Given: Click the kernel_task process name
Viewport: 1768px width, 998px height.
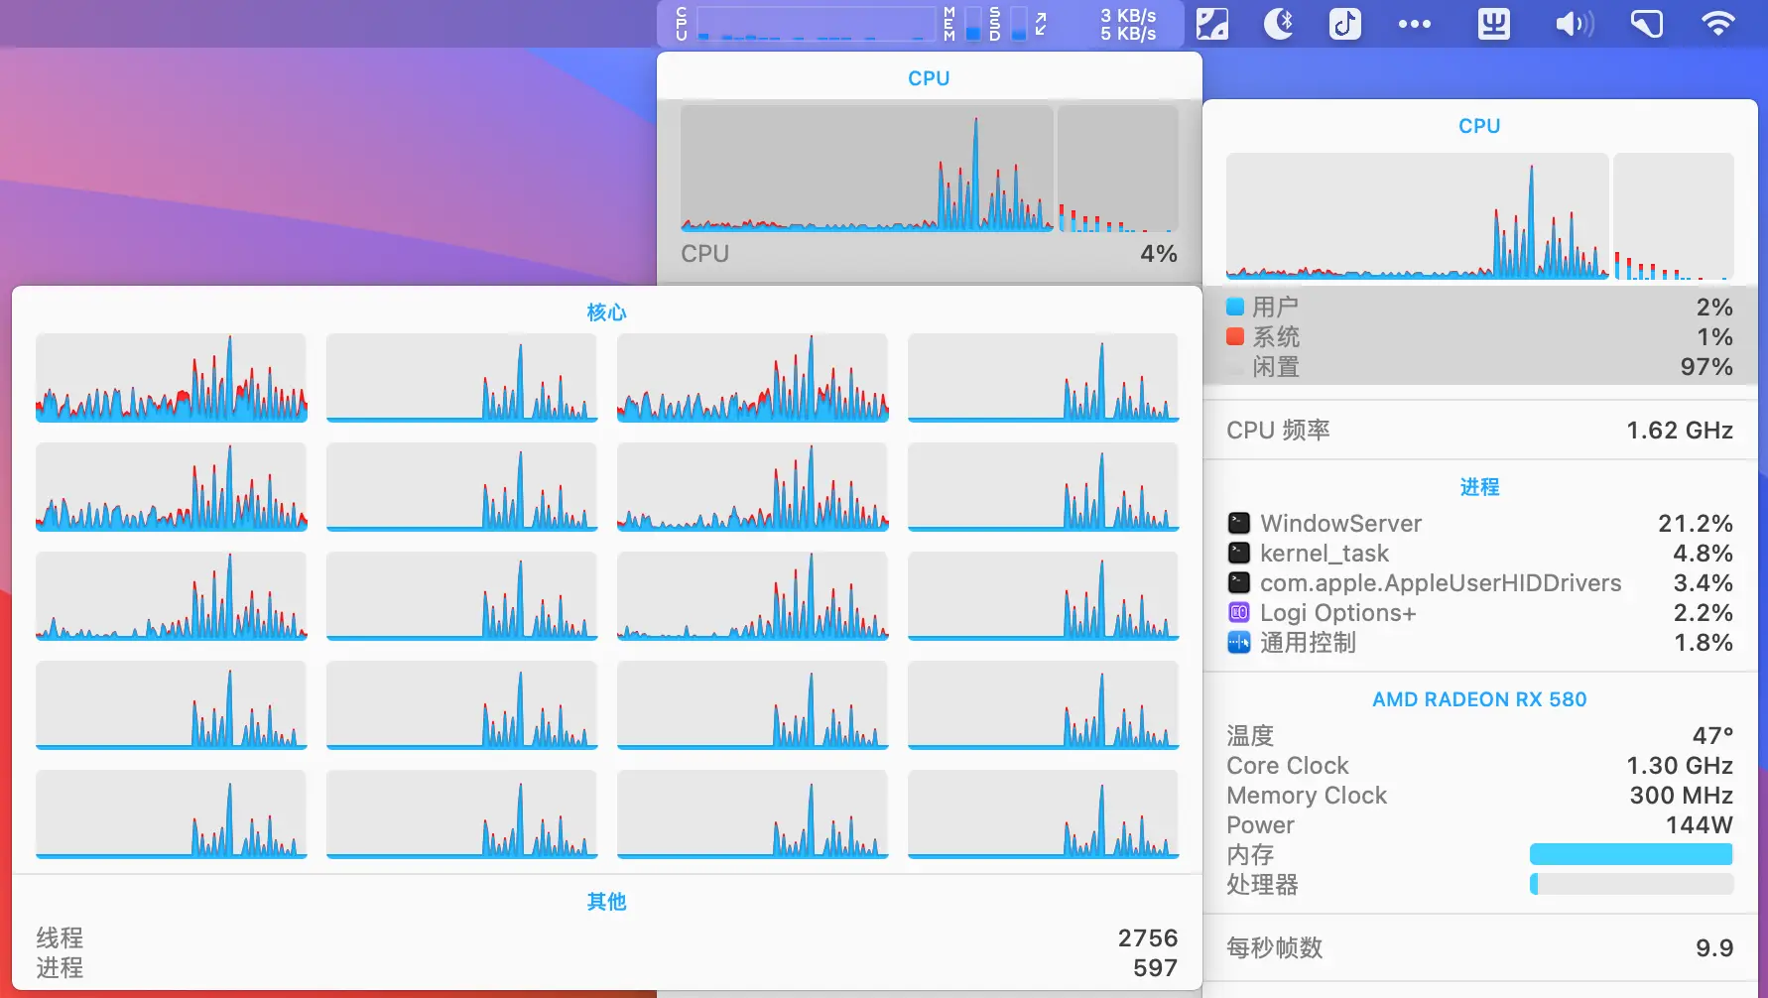Looking at the screenshot, I should pyautogui.click(x=1325, y=553).
